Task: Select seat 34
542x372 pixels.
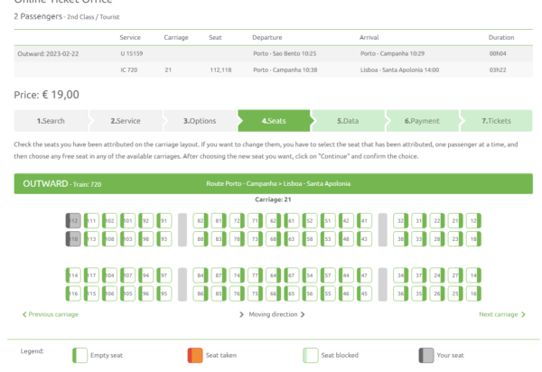Action: click(400, 275)
